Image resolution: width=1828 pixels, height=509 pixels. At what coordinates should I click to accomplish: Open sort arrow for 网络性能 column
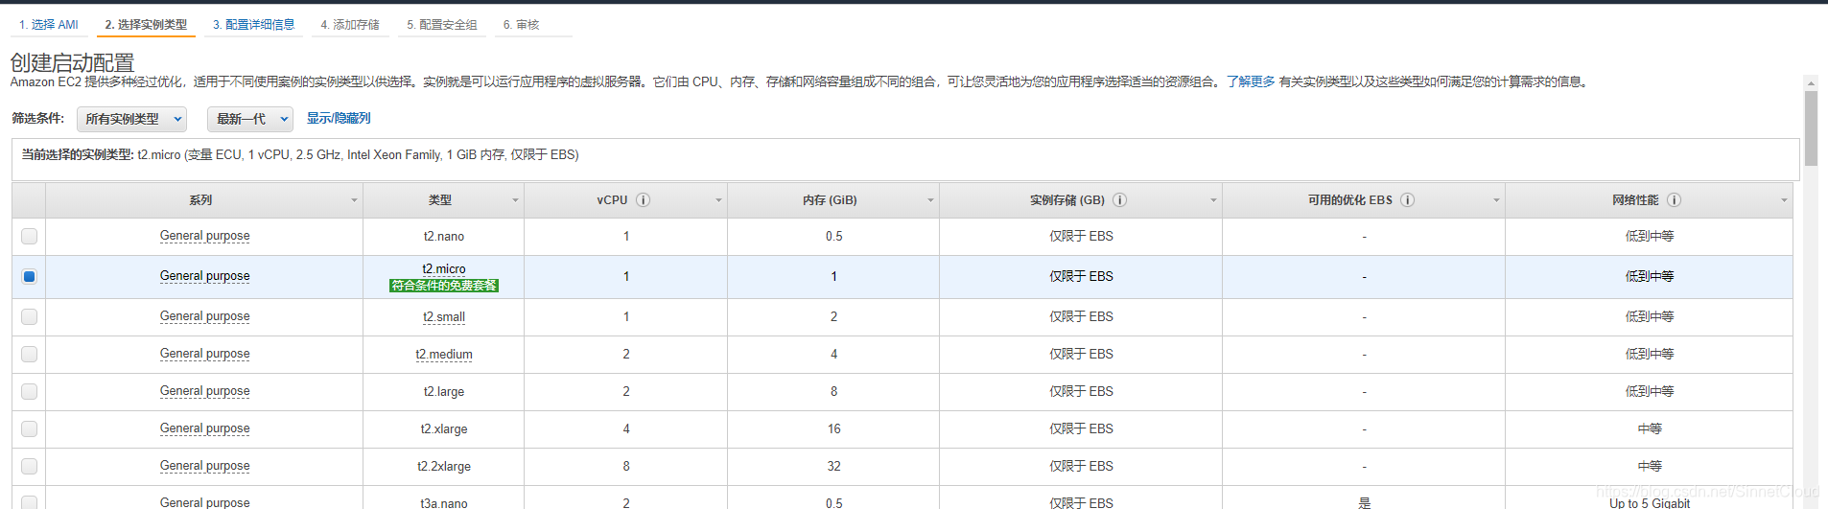tap(1784, 200)
